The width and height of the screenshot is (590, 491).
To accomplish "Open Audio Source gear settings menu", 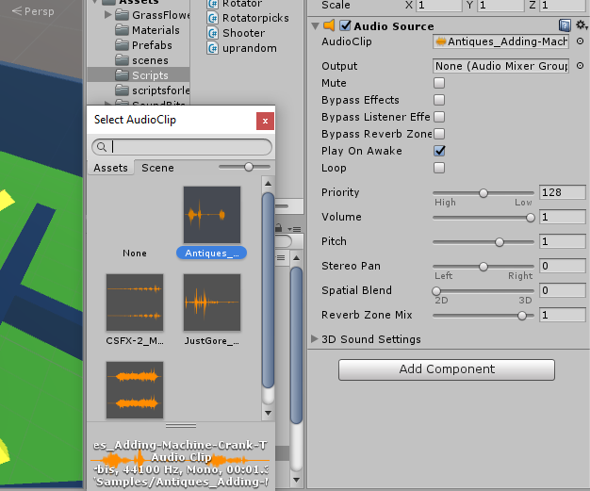I will point(582,25).
